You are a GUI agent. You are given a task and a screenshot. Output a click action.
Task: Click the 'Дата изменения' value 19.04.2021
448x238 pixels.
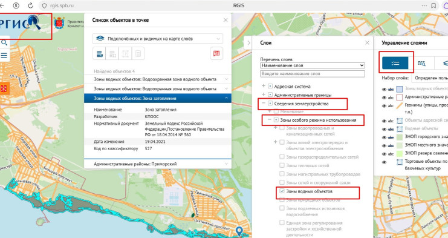[155, 142]
